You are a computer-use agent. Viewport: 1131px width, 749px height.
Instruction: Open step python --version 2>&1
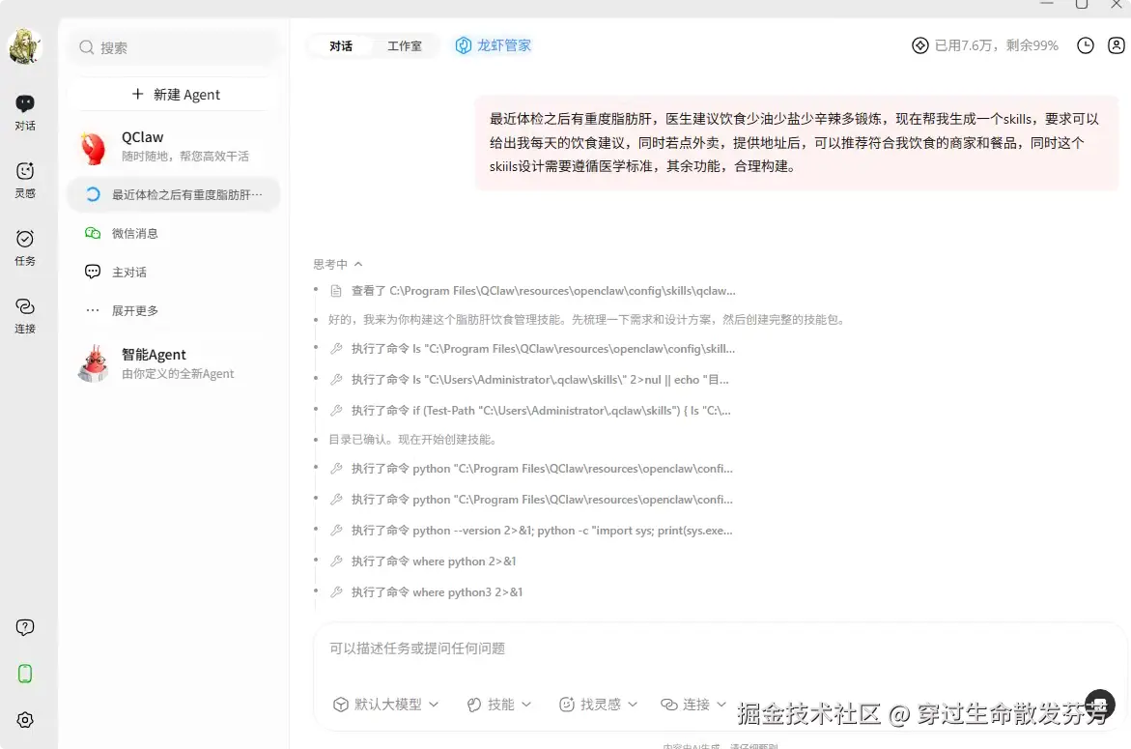[531, 531]
